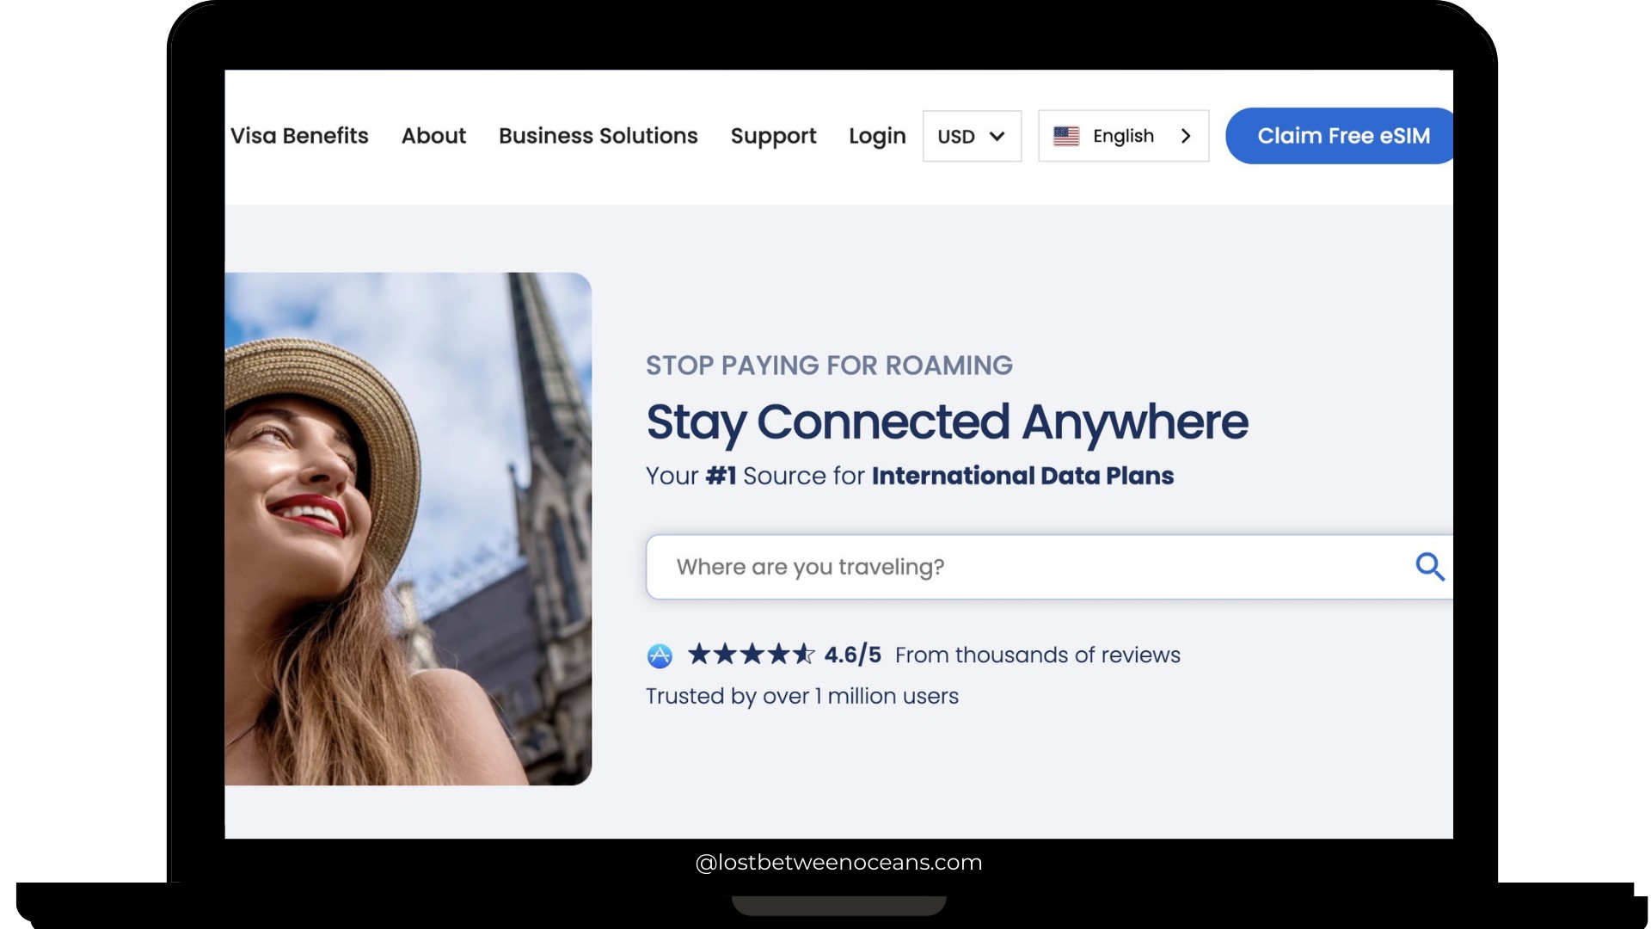Viewport: 1651px width, 929px height.
Task: Click the search magnifier icon
Action: (x=1430, y=566)
